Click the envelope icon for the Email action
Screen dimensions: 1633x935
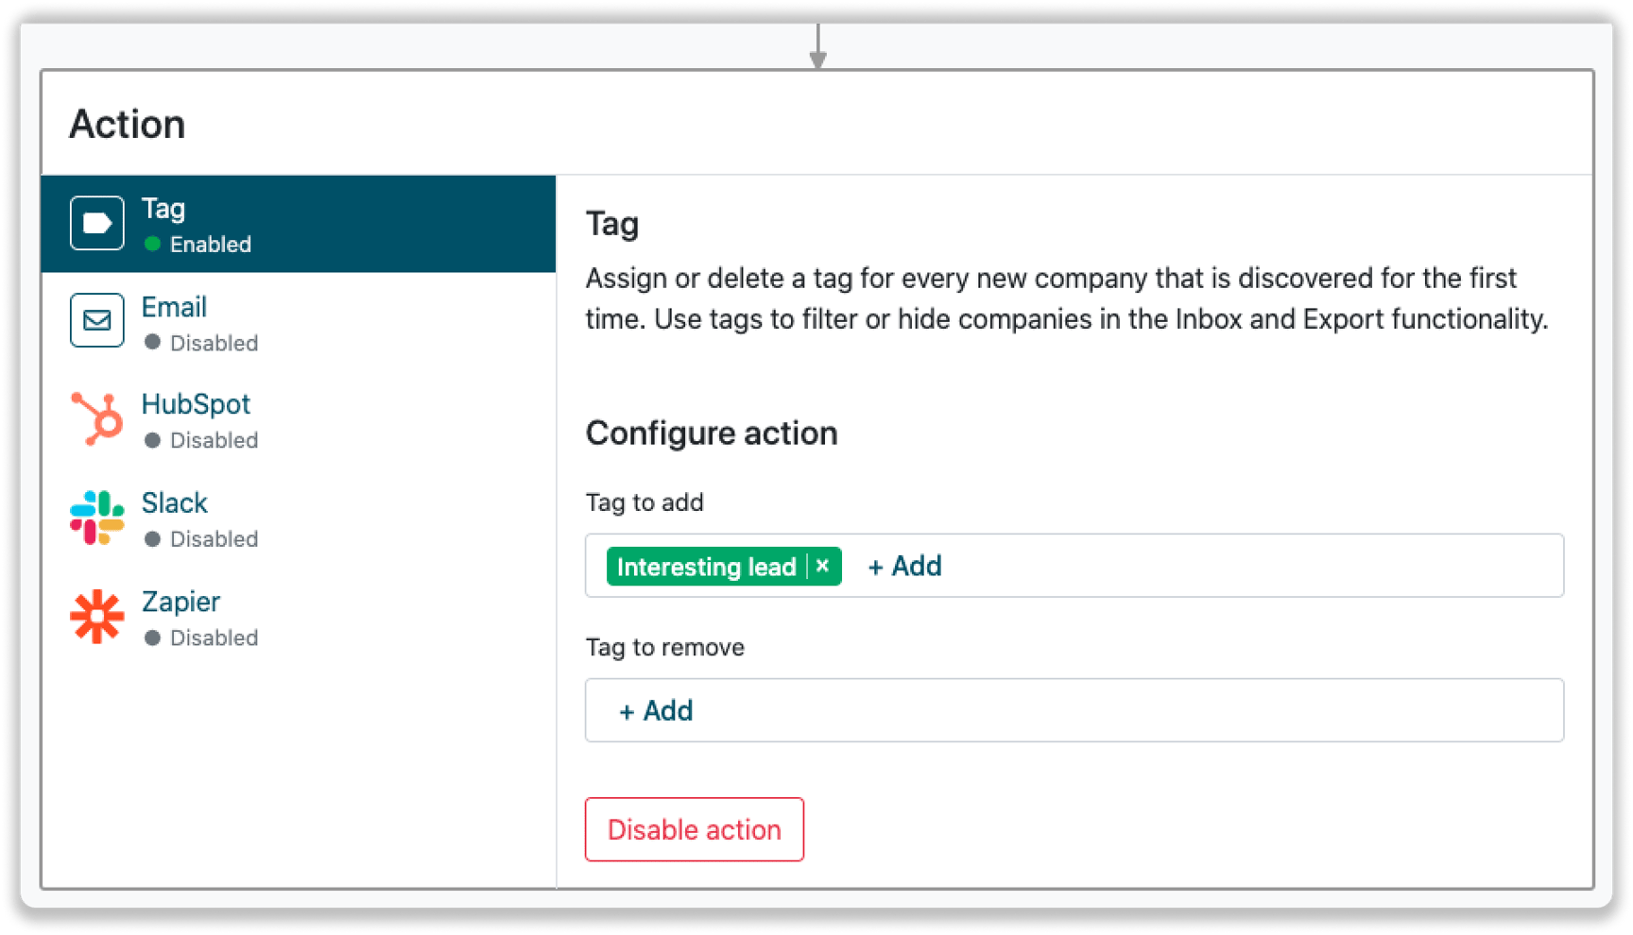pos(95,320)
